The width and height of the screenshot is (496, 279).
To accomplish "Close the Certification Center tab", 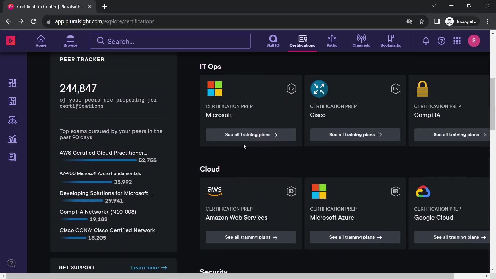I will point(90,7).
